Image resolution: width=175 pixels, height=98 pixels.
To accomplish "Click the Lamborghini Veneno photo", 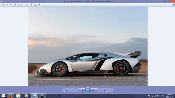I will 88,46.
